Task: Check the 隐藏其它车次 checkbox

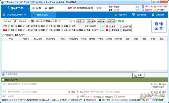Action: point(151,87)
